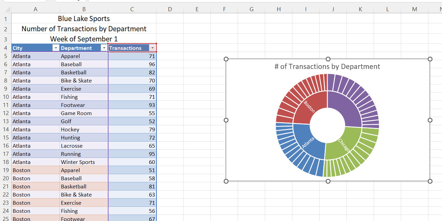Click the transactions value 69
The width and height of the screenshot is (442, 221).
tap(132, 89)
